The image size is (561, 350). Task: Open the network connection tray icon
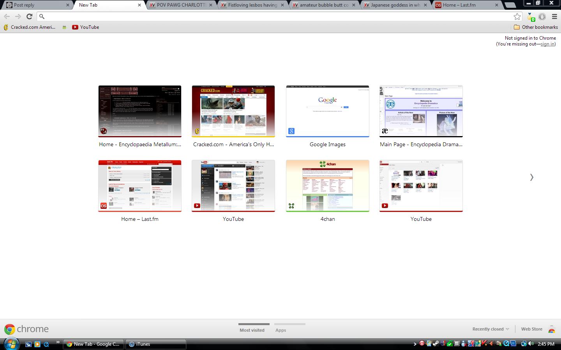524,343
